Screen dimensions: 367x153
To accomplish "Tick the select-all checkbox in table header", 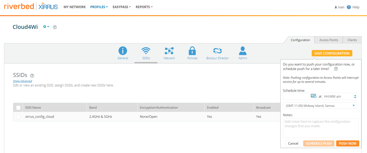I will point(18,108).
